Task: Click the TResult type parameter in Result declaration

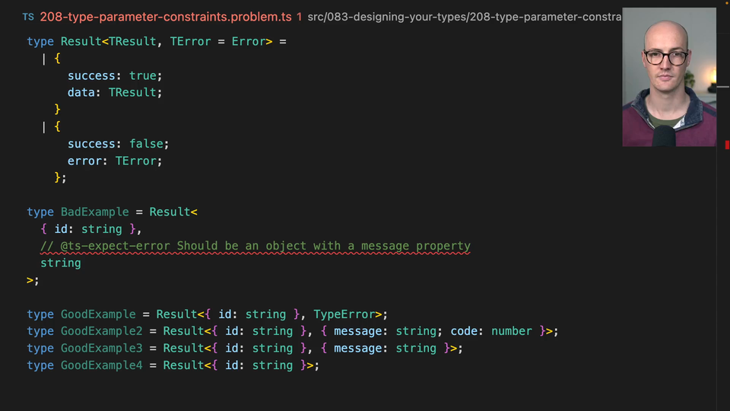Action: [x=132, y=41]
